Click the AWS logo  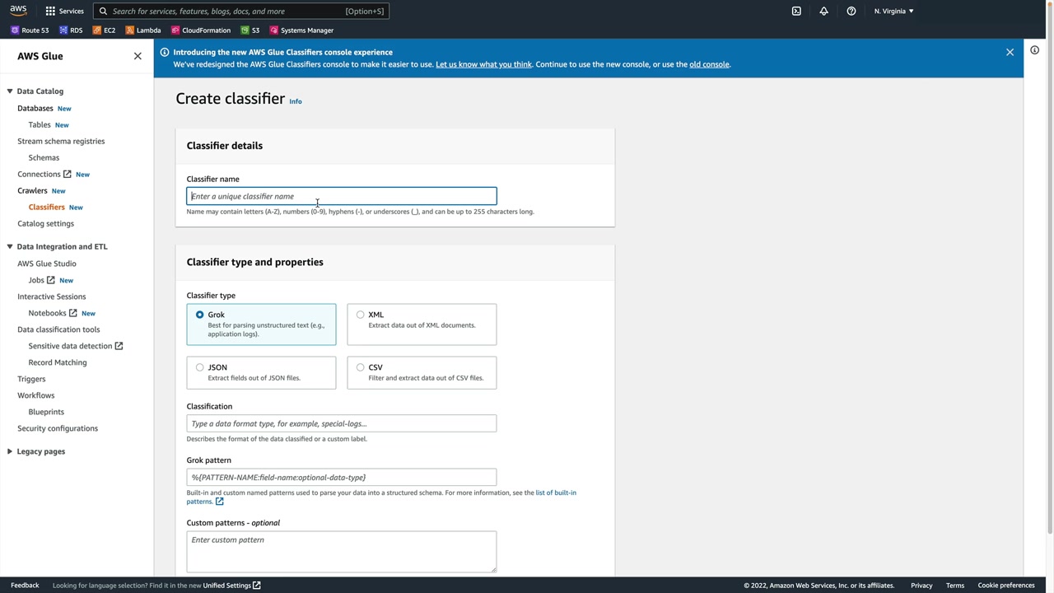tap(18, 11)
